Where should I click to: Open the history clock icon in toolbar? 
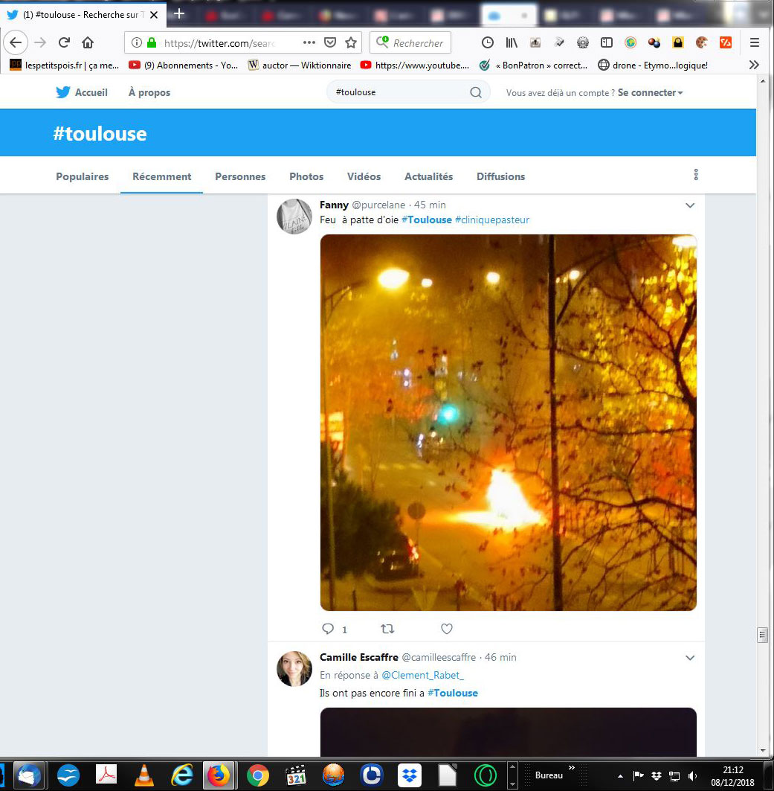pyautogui.click(x=487, y=42)
